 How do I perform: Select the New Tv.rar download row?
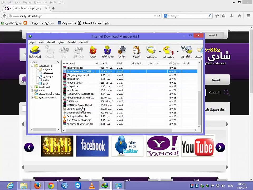click(x=130, y=90)
